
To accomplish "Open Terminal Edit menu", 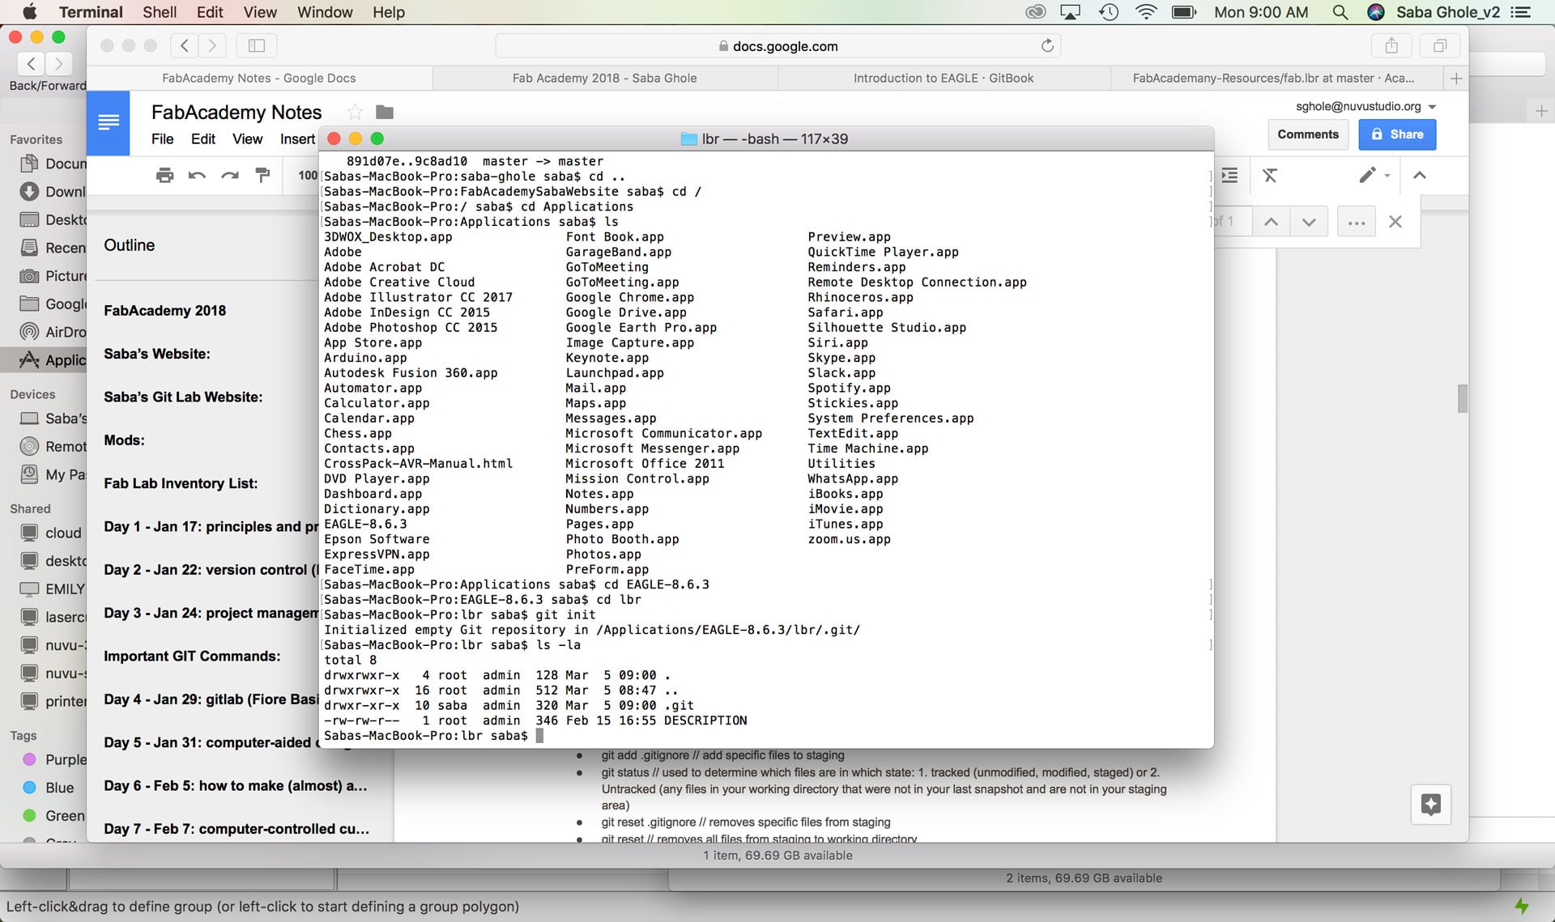I will [x=210, y=12].
